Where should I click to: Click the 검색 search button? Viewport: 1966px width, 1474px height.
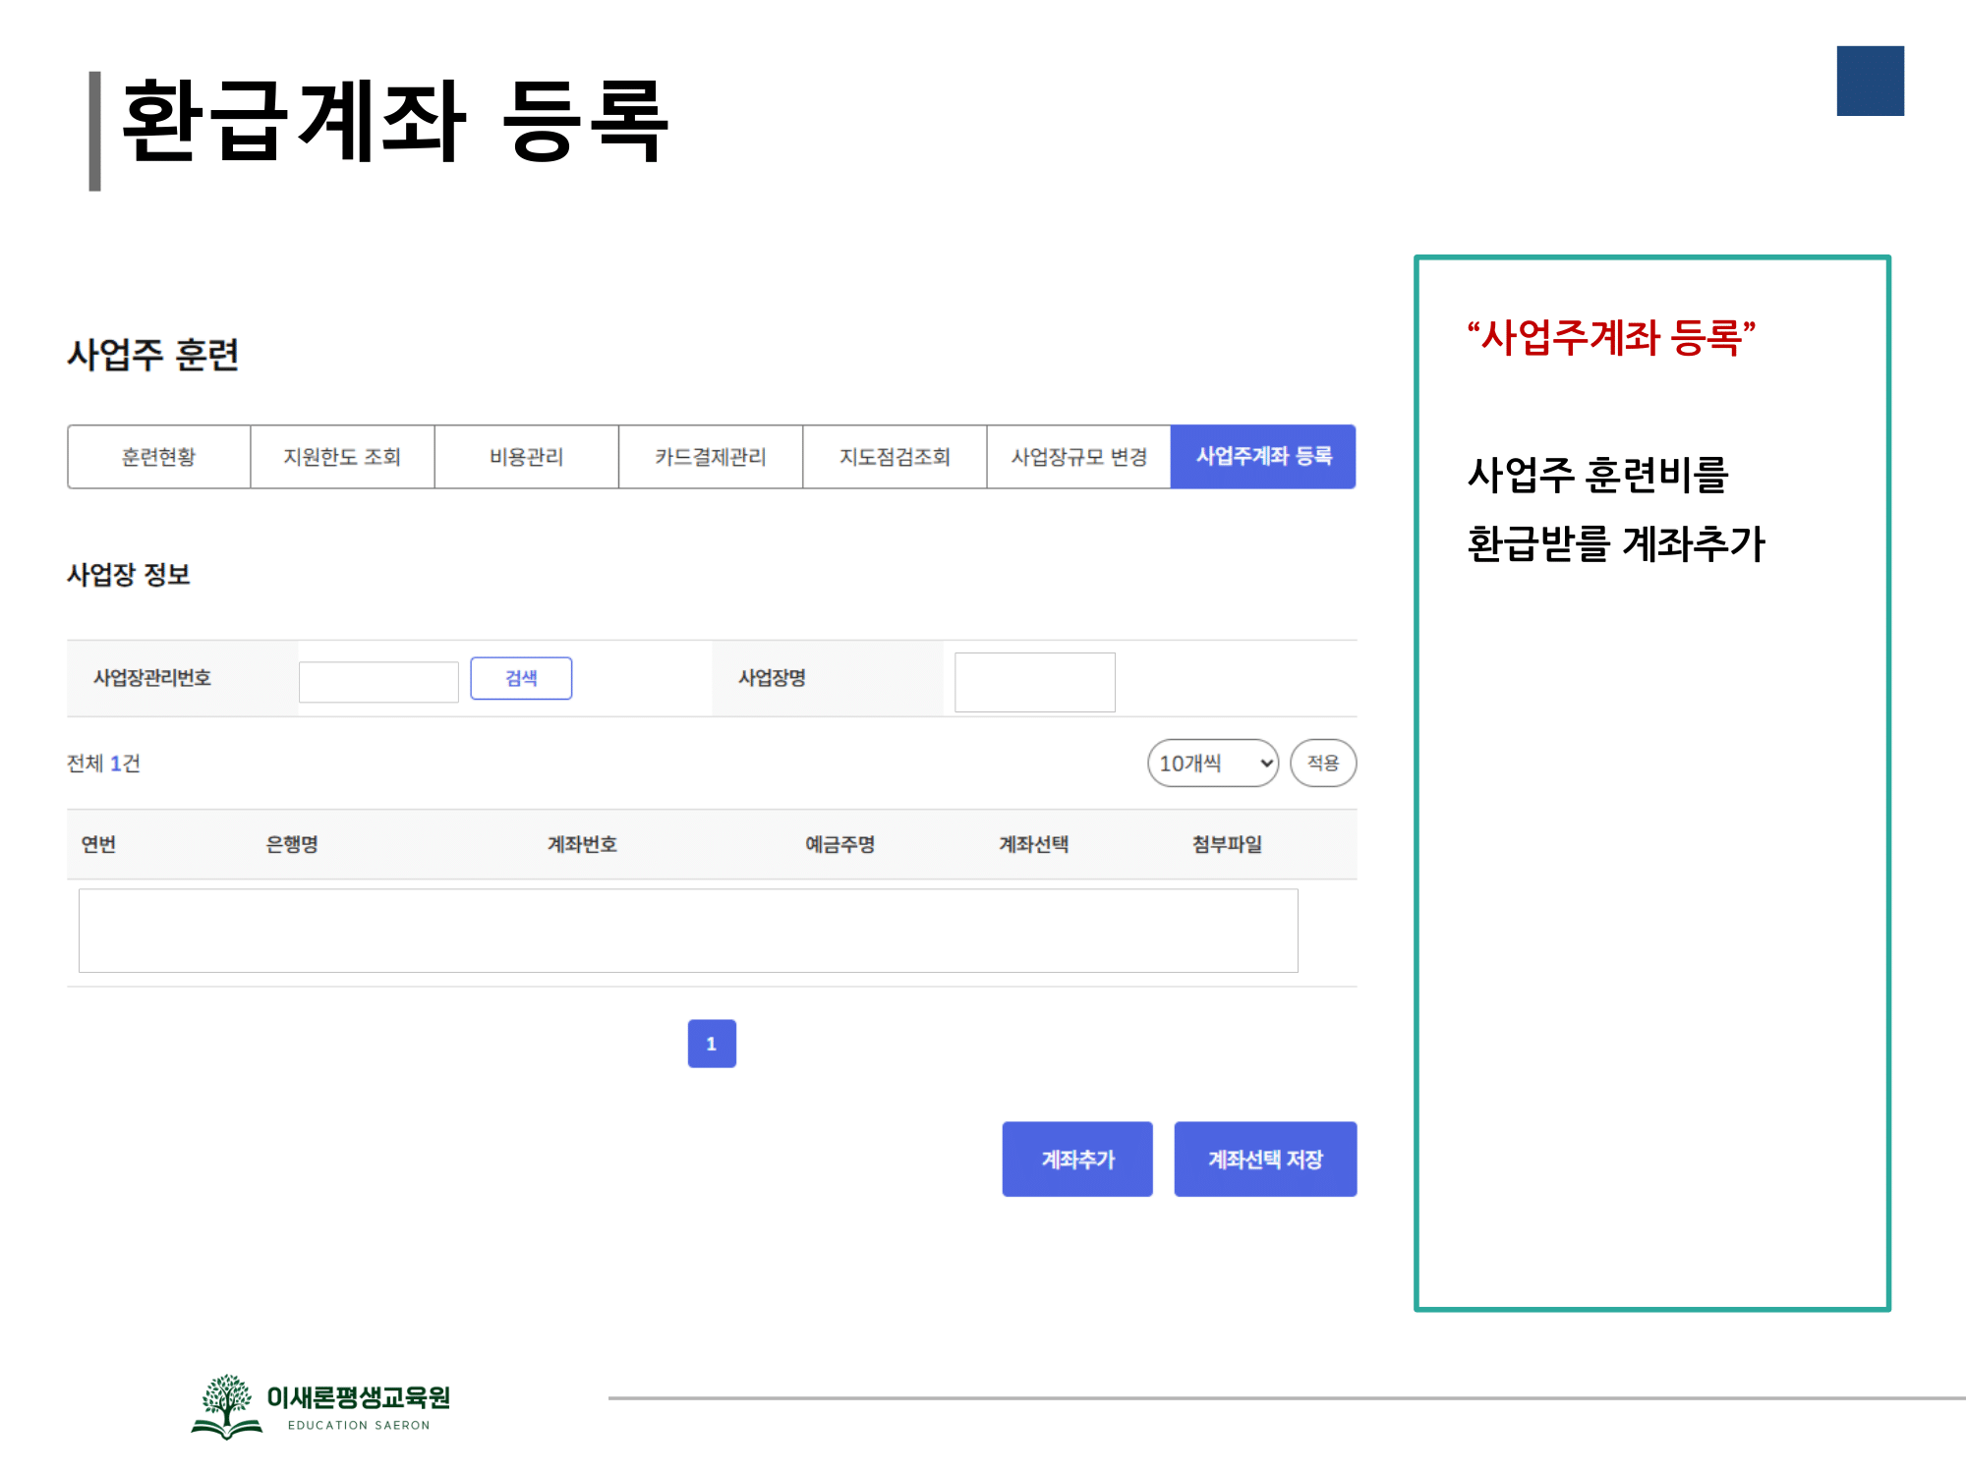521,678
